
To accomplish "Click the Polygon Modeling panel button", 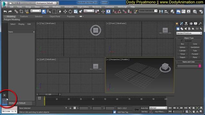I will point(12,19).
